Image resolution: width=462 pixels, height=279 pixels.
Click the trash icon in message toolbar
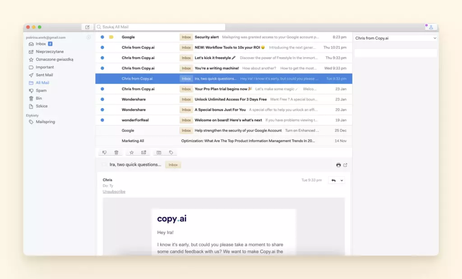click(x=116, y=152)
